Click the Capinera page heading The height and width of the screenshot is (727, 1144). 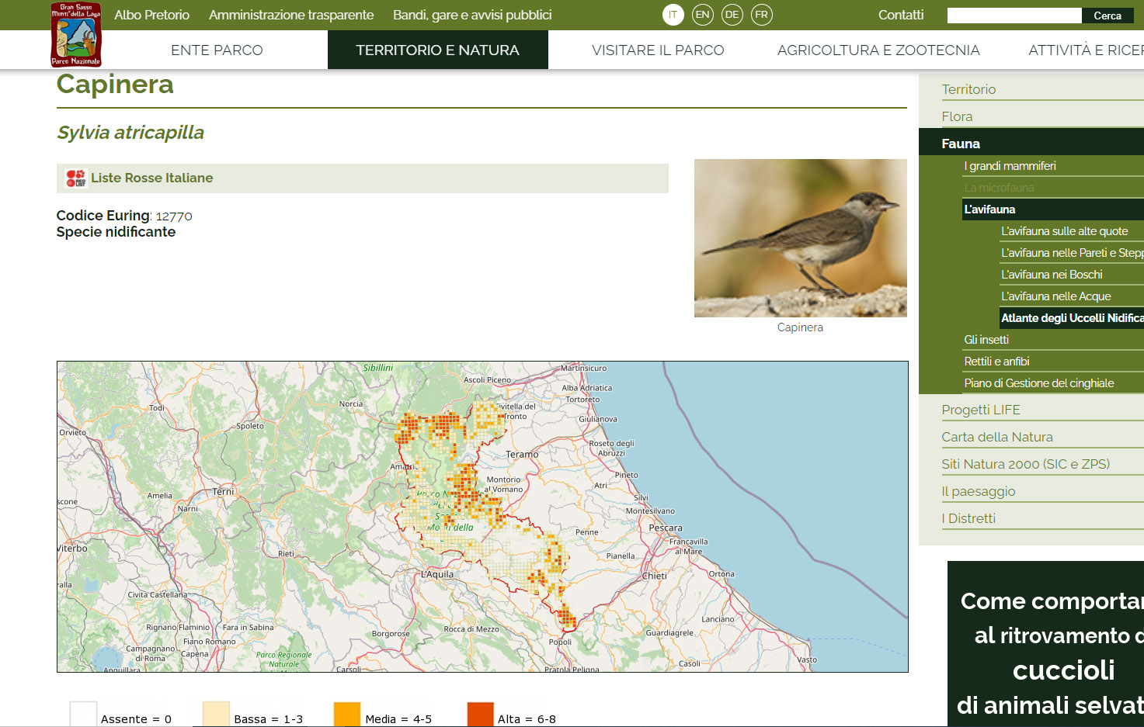(x=115, y=84)
